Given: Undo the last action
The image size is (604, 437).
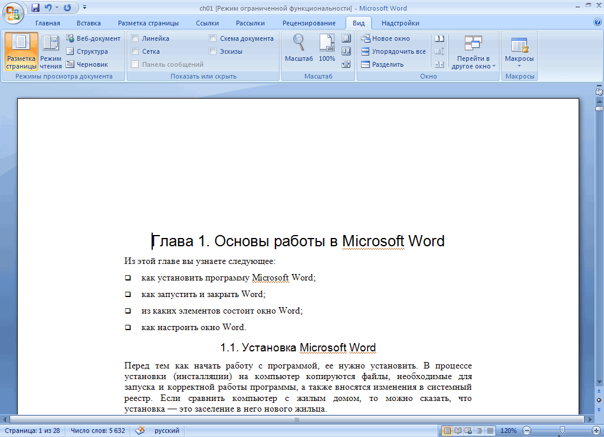Looking at the screenshot, I should (x=48, y=7).
